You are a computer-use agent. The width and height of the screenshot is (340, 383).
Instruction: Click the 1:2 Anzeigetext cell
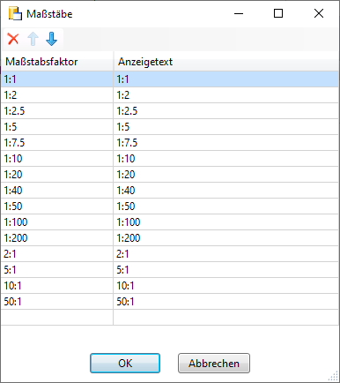(x=225, y=95)
